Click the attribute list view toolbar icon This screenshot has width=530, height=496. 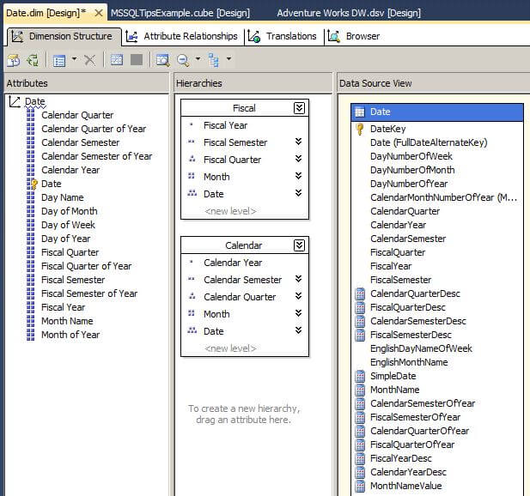point(59,60)
